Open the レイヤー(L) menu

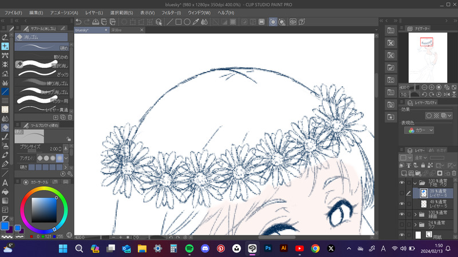tap(94, 13)
